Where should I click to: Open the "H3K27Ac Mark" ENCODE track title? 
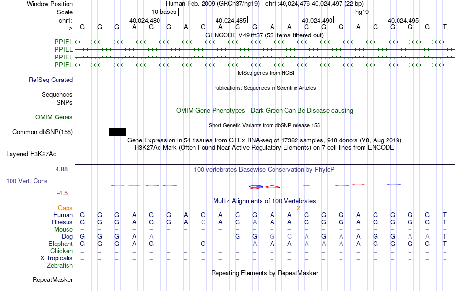point(264,148)
